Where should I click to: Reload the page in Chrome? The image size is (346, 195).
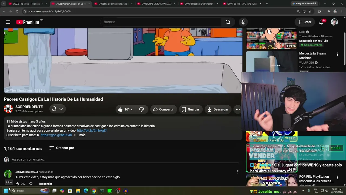[17, 11]
